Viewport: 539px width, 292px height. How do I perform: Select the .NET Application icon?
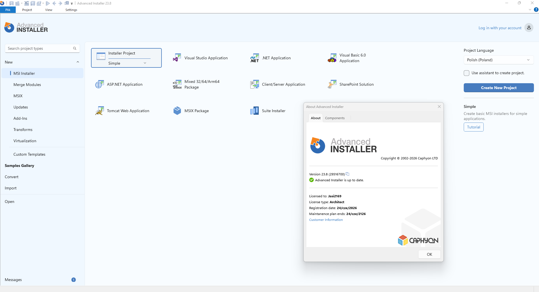click(x=254, y=58)
